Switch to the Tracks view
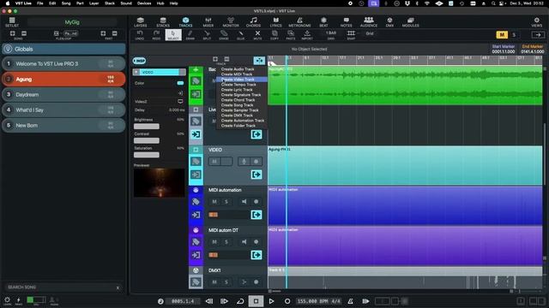Image resolution: width=549 pixels, height=308 pixels. 185,22
